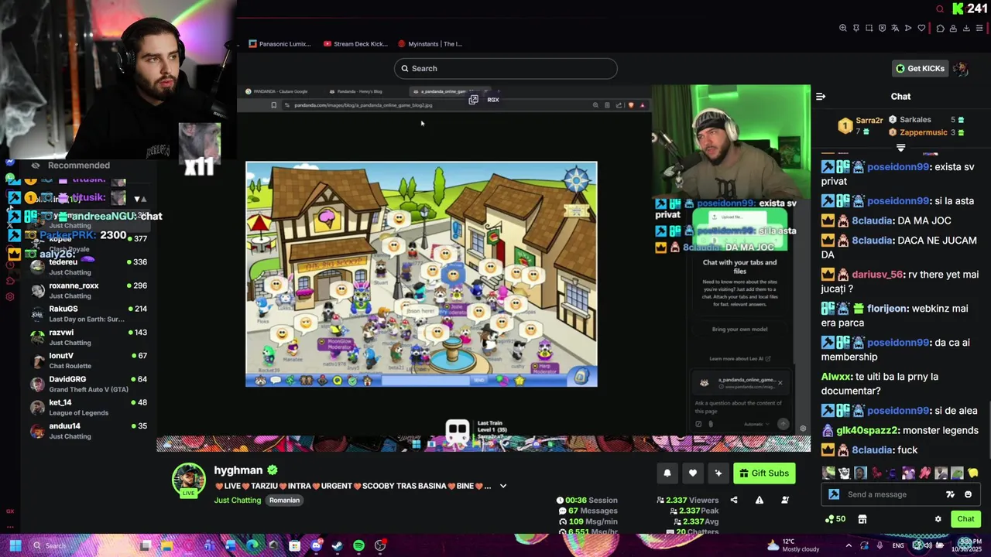
Task: Open the browser profile account icon
Action: (x=953, y=28)
